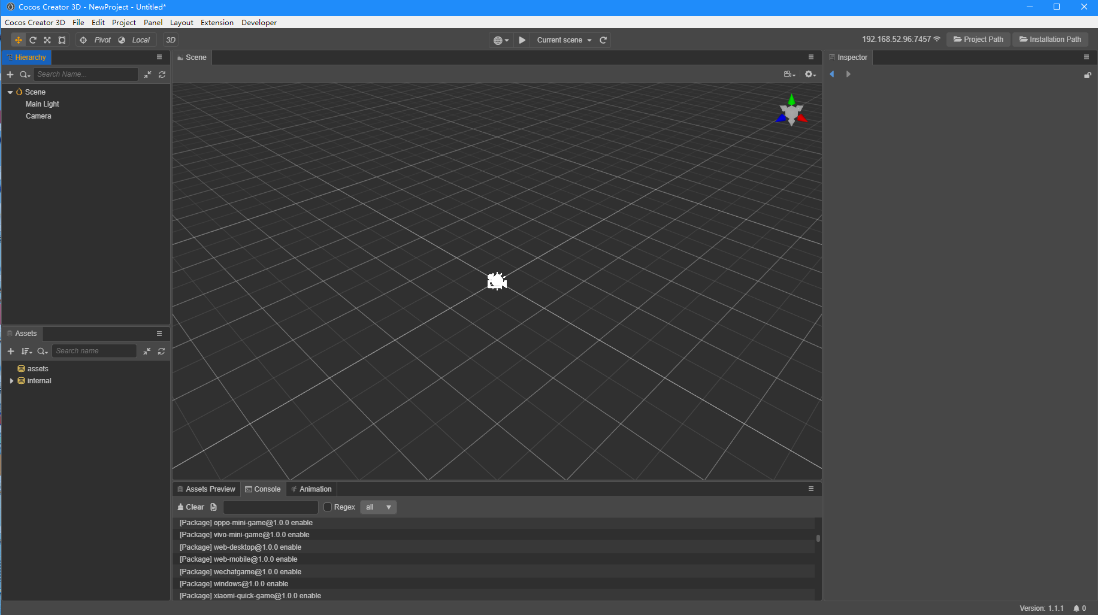
Task: Open the Layout menu
Action: (x=182, y=23)
